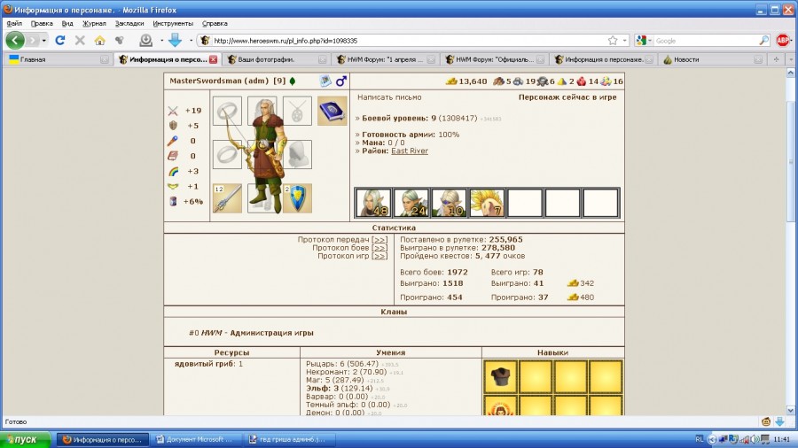Select the army unit with count 48
The height and width of the screenshot is (448, 798).
point(373,203)
